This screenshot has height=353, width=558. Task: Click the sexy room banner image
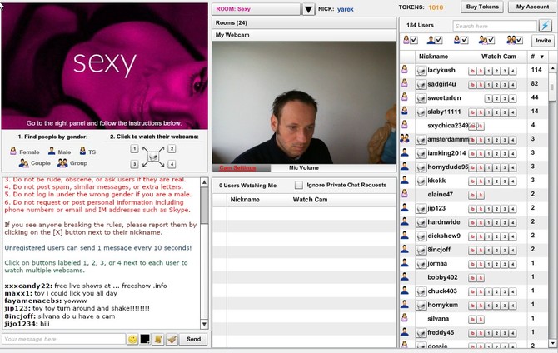coord(104,66)
